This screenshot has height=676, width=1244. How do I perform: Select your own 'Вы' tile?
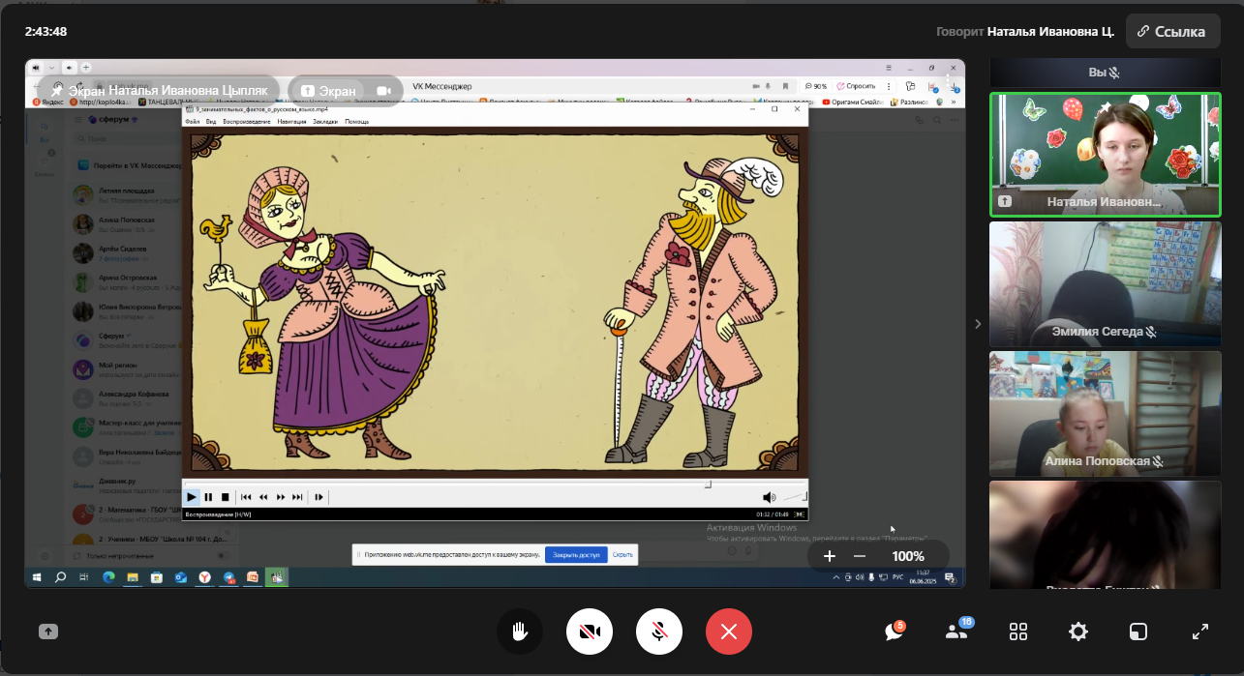click(x=1105, y=73)
